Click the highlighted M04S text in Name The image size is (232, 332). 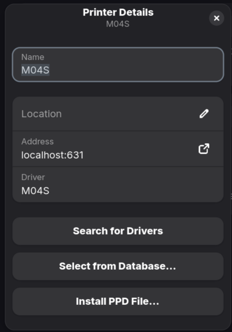coord(35,70)
